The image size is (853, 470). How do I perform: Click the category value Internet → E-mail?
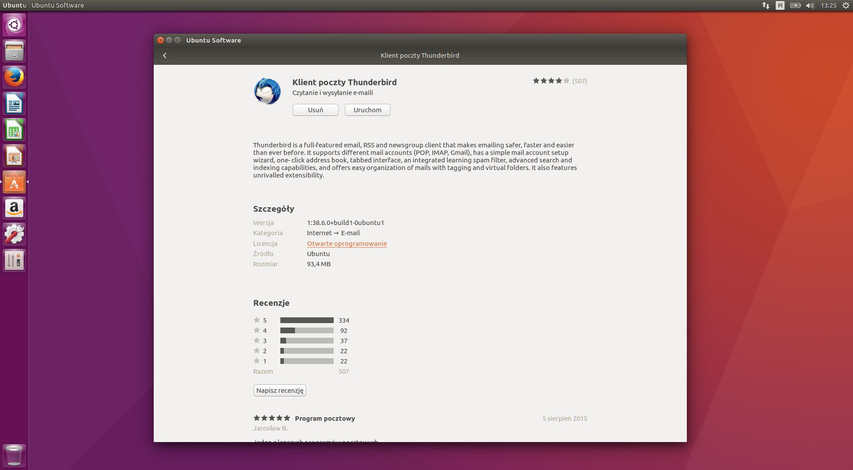pyautogui.click(x=333, y=233)
